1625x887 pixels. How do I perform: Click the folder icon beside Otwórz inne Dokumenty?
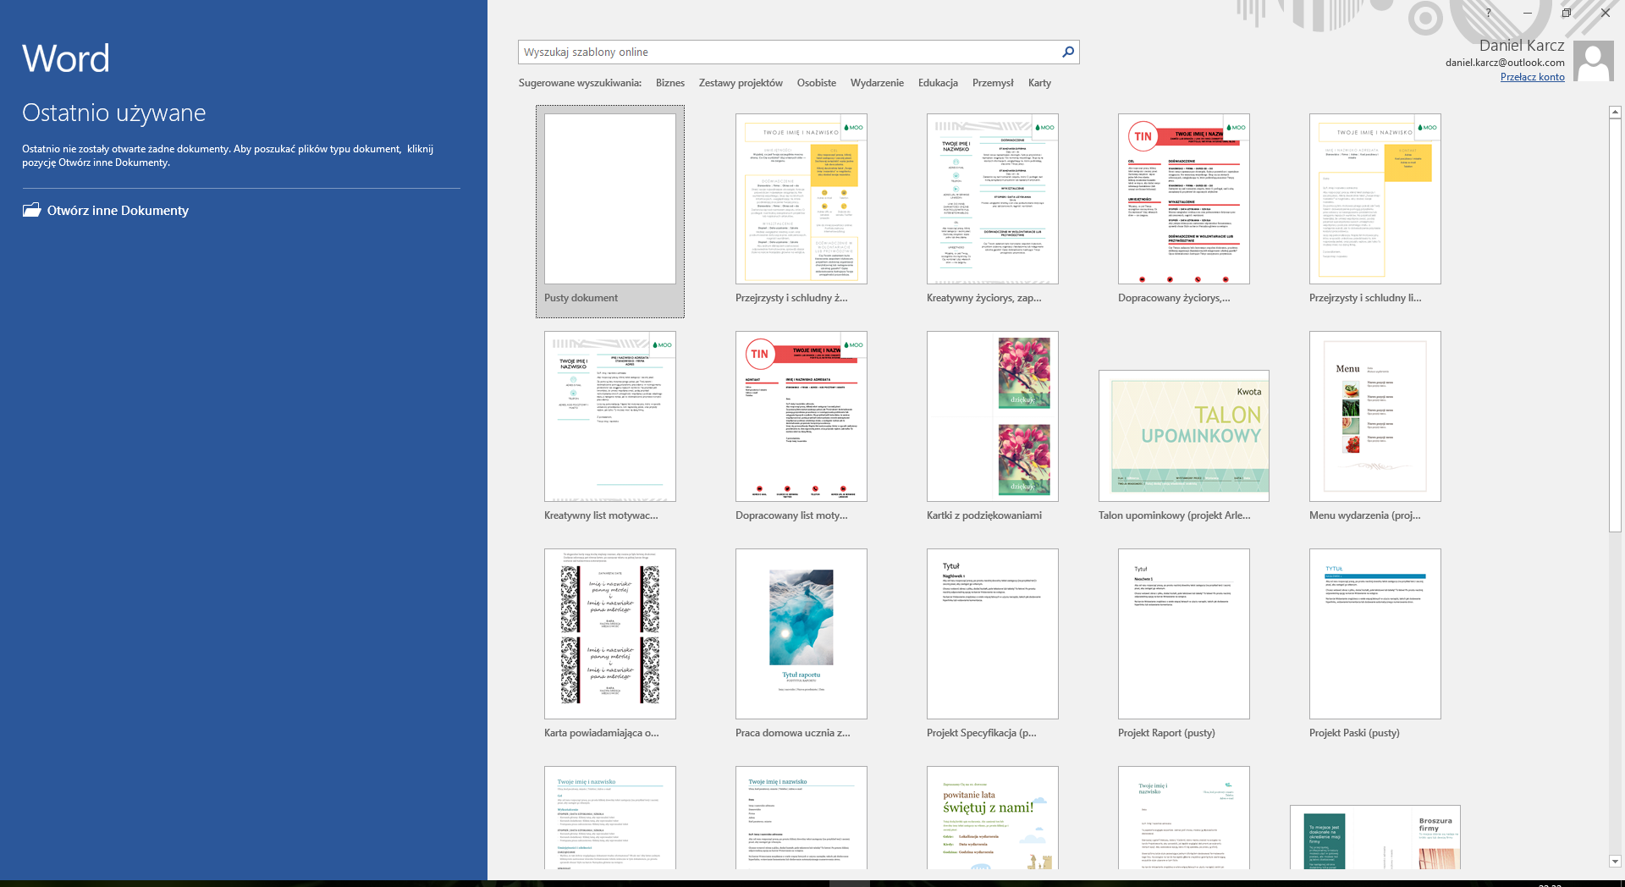pyautogui.click(x=31, y=211)
